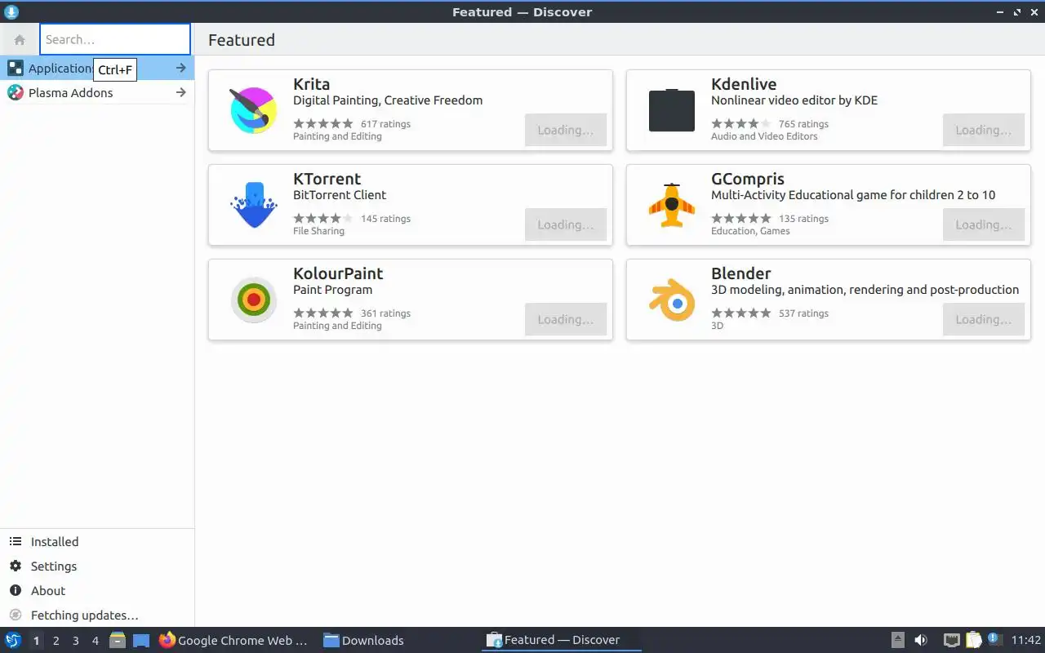Screen dimensions: 1045x653
Task: Click the Installed list icon
Action: [x=16, y=541]
